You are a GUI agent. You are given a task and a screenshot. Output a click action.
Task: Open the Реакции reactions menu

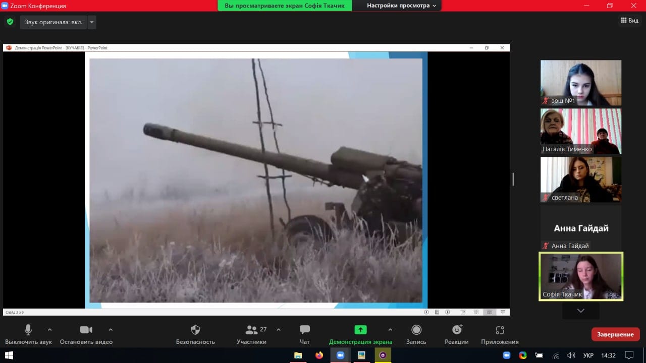457,330
